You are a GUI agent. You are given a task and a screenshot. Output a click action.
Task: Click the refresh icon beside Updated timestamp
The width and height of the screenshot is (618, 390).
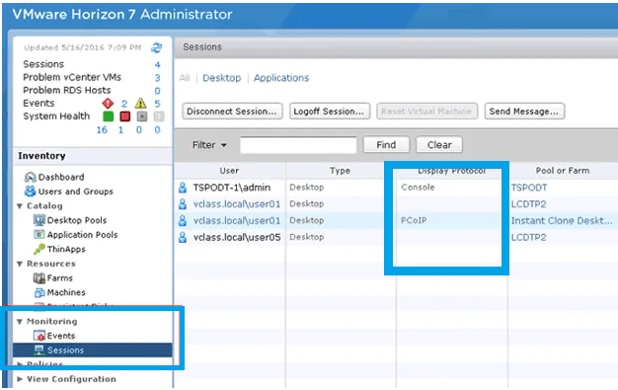(156, 47)
